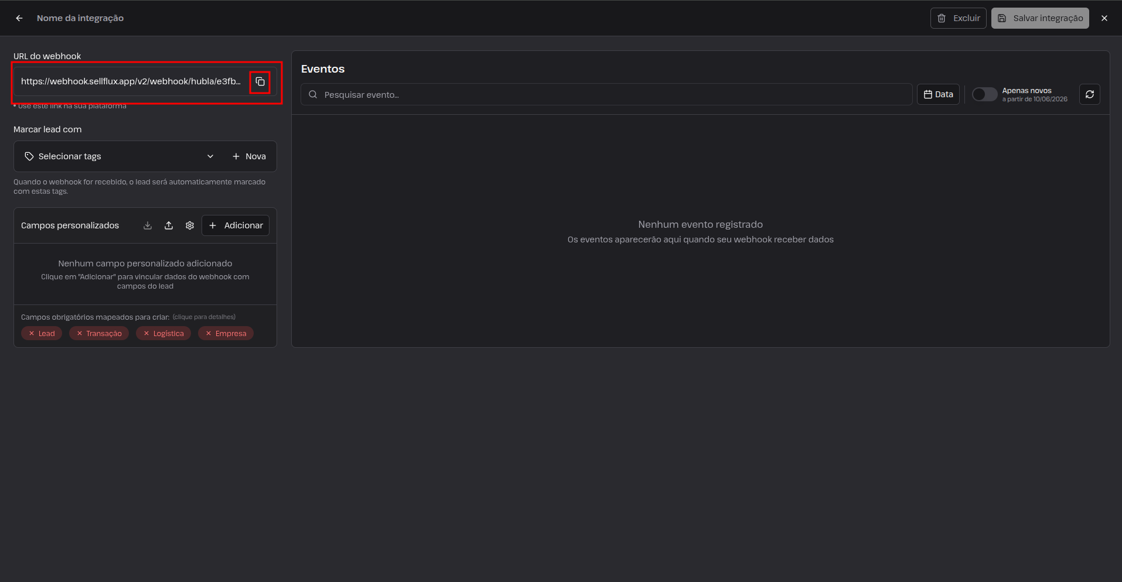This screenshot has width=1122, height=582.
Task: Click the Transação required field tag
Action: pyautogui.click(x=99, y=333)
